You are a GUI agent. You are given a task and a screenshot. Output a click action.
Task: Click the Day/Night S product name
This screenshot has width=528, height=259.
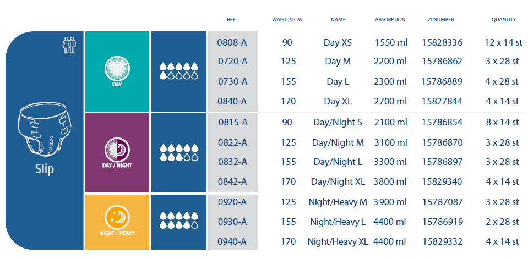[x=338, y=123]
